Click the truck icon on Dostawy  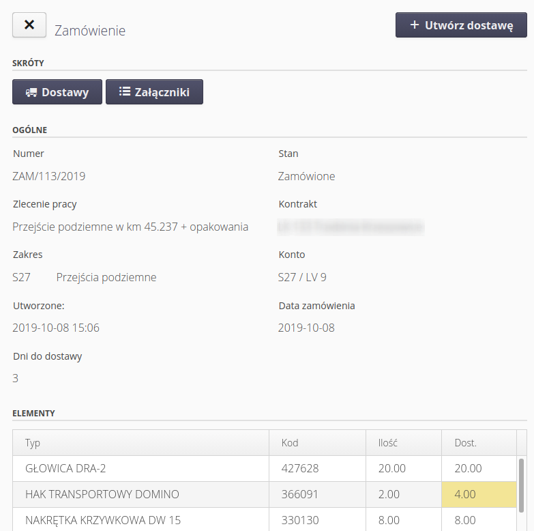31,92
